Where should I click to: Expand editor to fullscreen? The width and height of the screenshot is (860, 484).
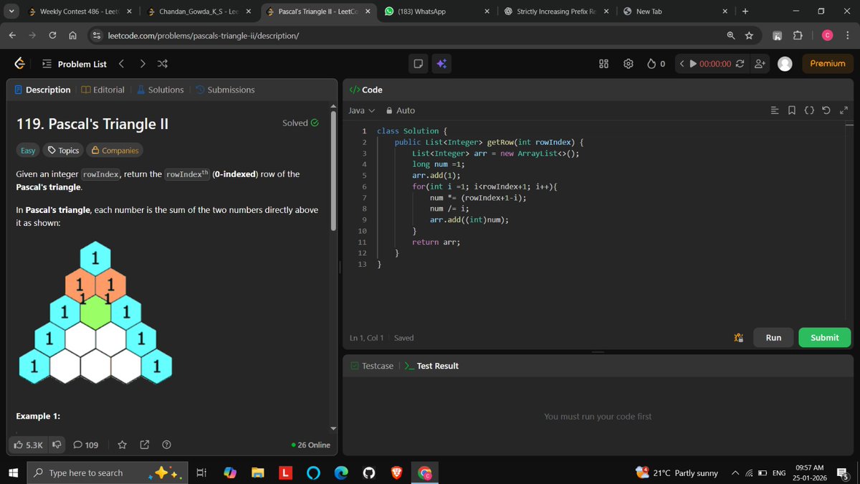[844, 110]
